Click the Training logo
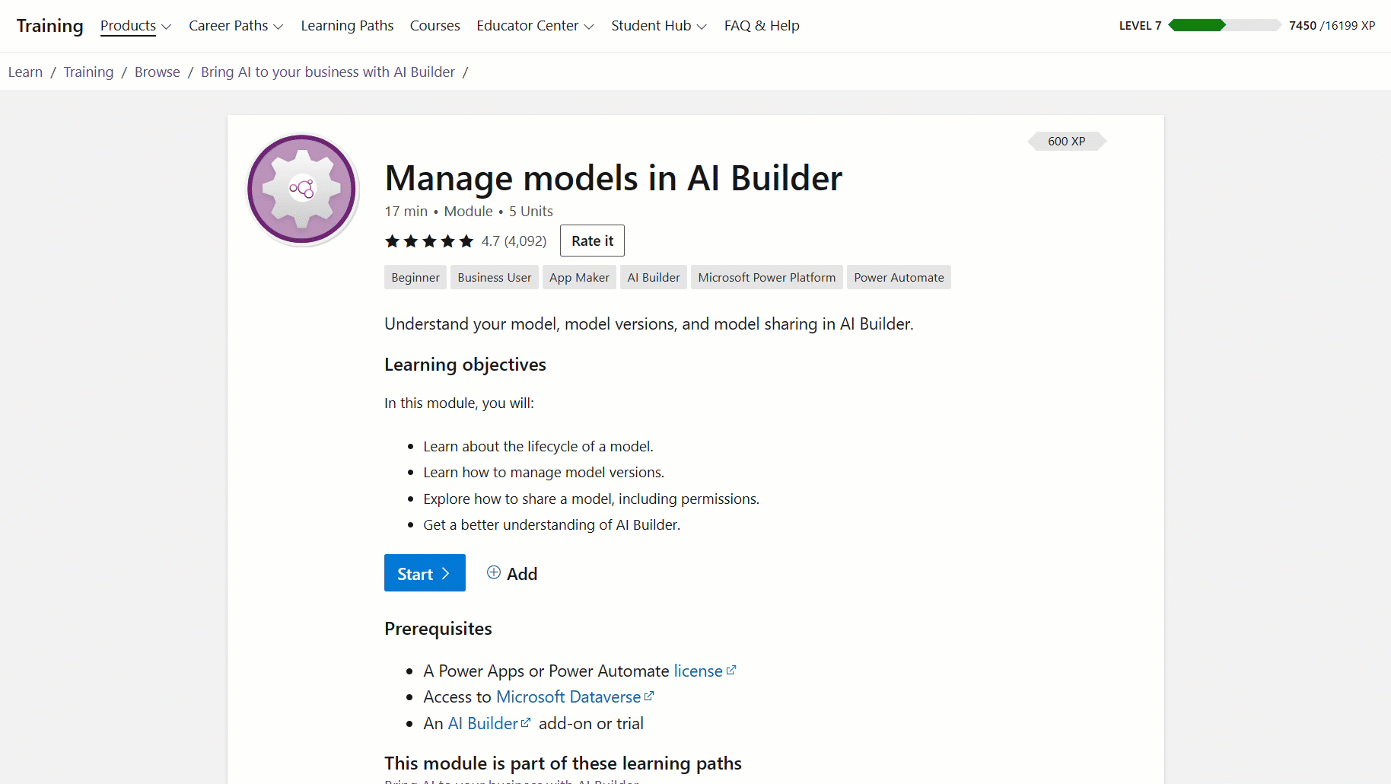This screenshot has width=1391, height=784. (x=49, y=25)
